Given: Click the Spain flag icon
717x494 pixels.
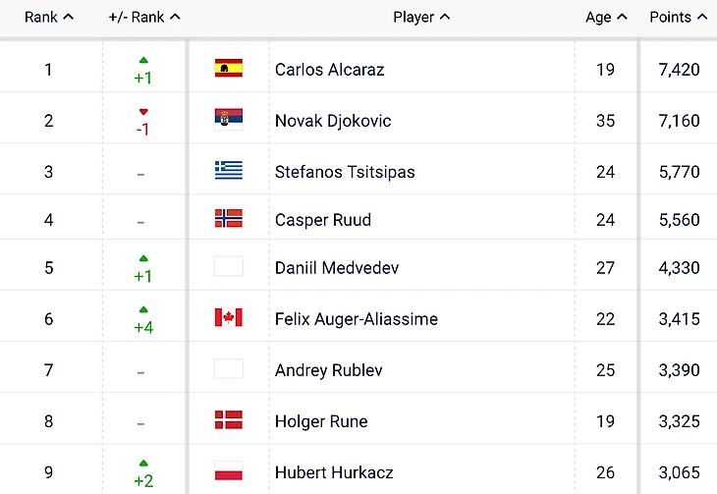Looking at the screenshot, I should (x=228, y=69).
